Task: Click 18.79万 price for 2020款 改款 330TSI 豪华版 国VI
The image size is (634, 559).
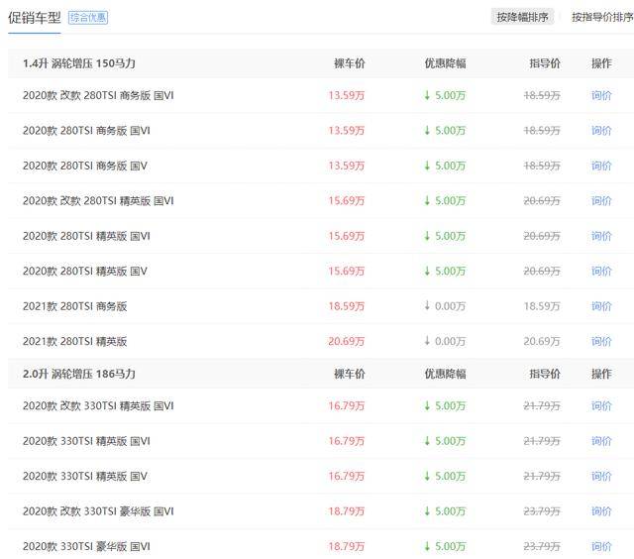Action: click(347, 511)
